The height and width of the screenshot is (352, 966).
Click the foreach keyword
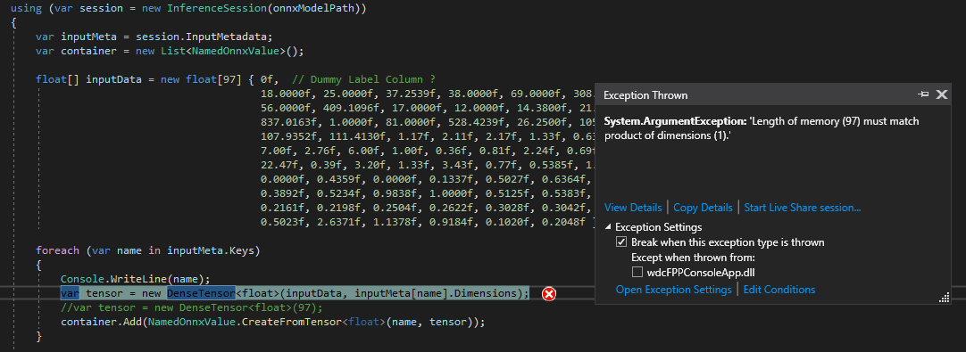point(57,250)
